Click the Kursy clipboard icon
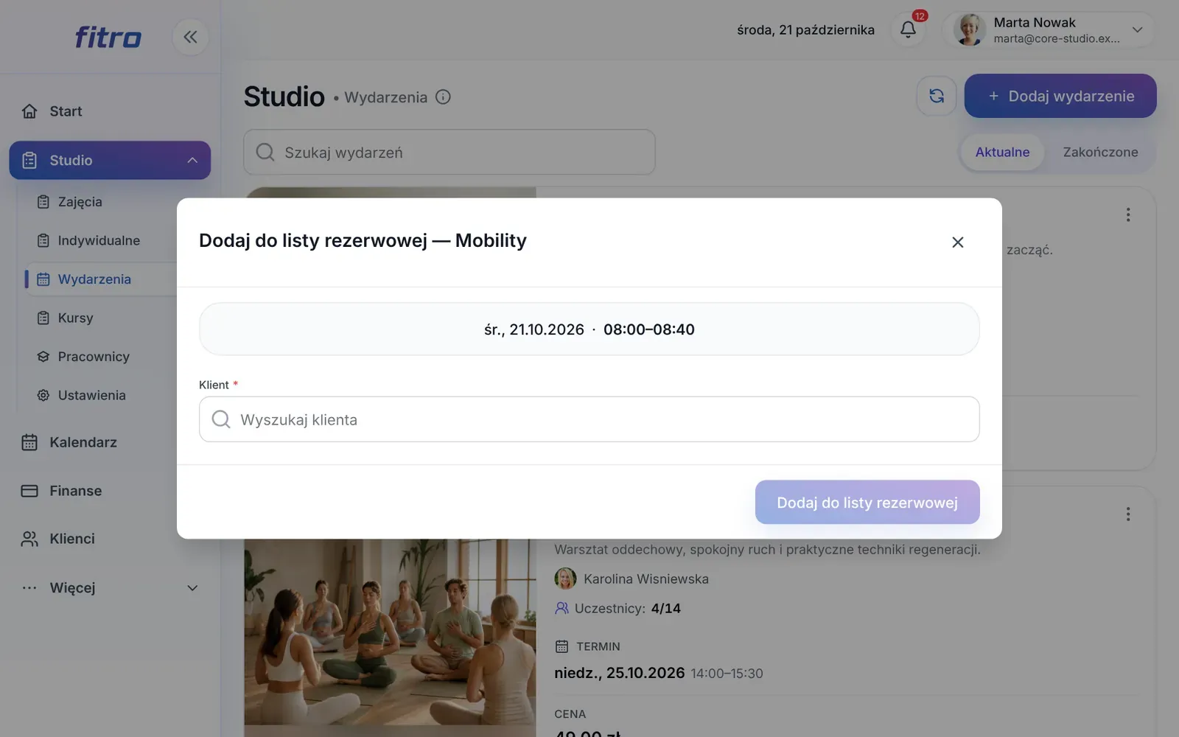The image size is (1179, 737). (43, 318)
